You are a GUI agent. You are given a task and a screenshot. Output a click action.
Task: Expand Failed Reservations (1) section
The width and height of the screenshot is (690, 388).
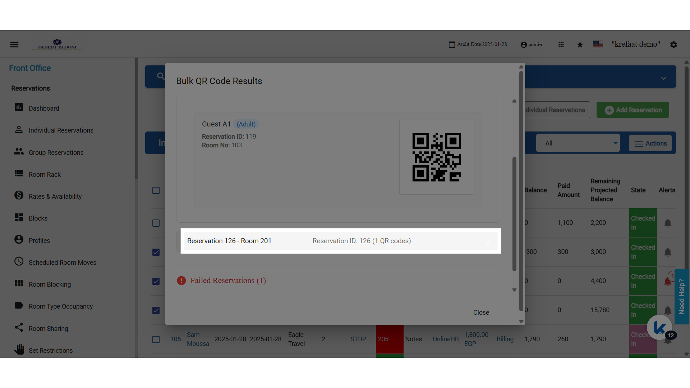tap(228, 281)
